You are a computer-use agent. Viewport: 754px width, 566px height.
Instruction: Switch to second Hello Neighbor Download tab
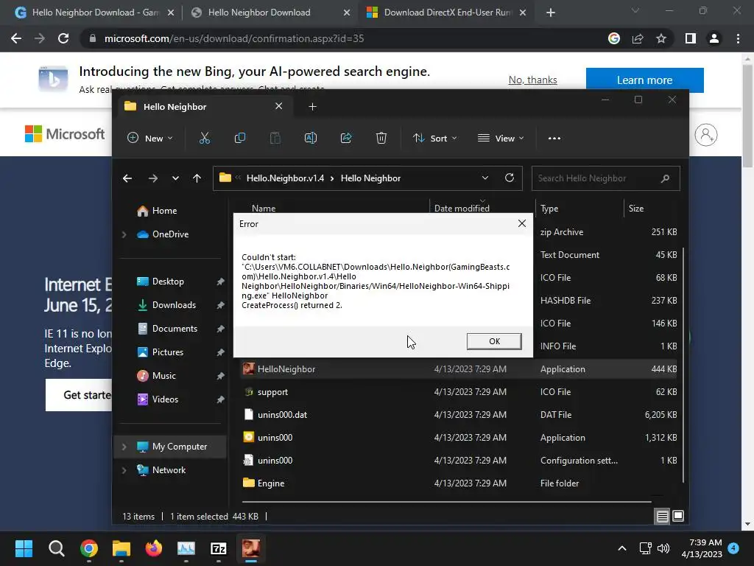pos(270,13)
